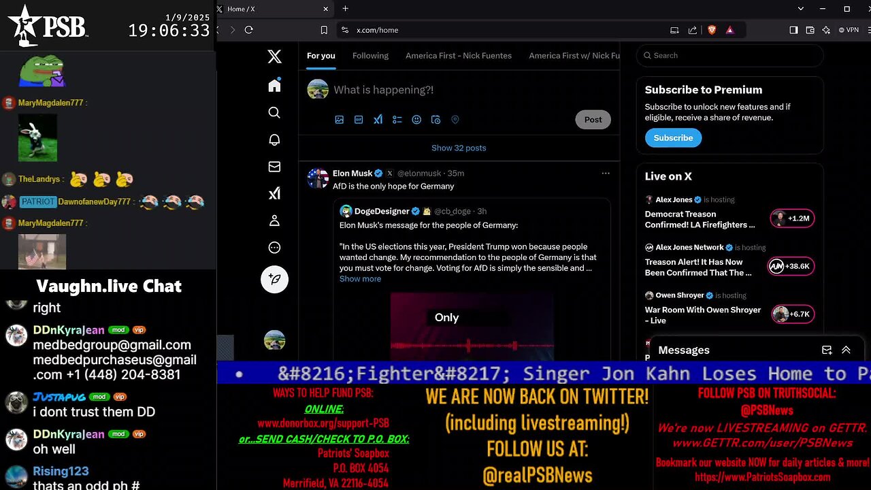Go to Home via the house icon
871x490 pixels.
(274, 85)
